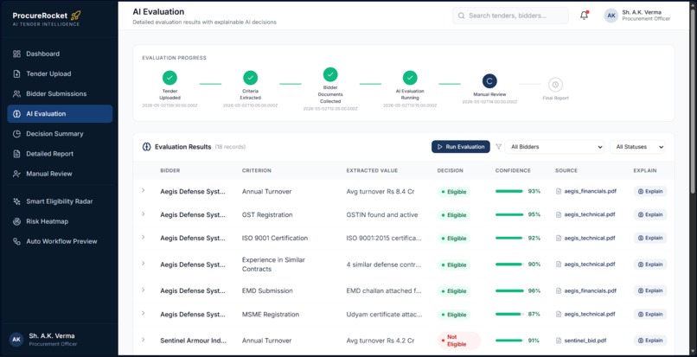Open Decision Summary page

[x=60, y=134]
